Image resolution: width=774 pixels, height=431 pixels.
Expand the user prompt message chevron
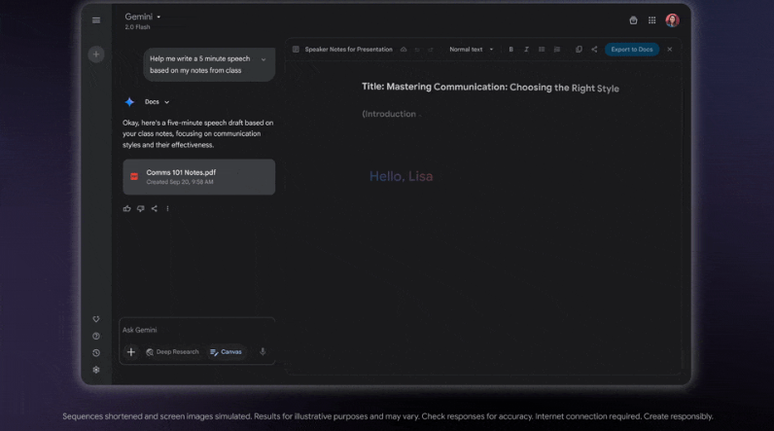tap(264, 59)
